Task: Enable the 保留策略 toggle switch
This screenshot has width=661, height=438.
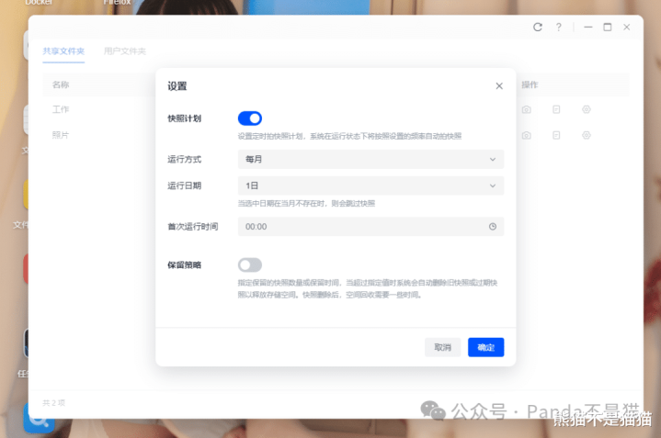Action: tap(250, 264)
